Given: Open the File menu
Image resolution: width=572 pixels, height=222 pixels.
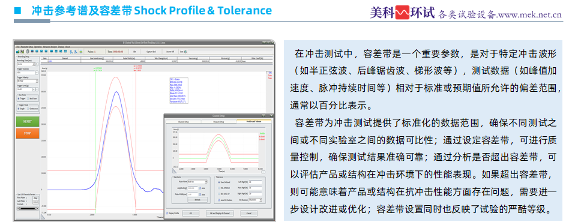Looking at the screenshot, I should pos(17,47).
